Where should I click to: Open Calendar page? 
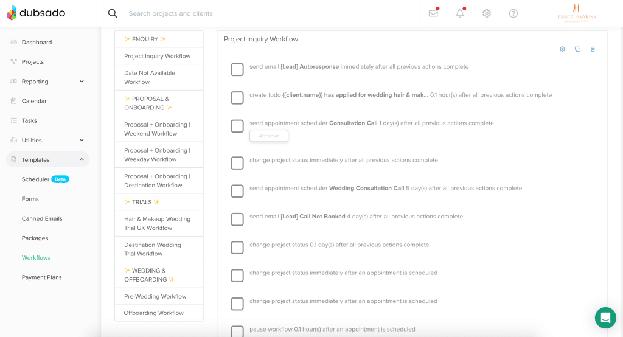pos(34,101)
